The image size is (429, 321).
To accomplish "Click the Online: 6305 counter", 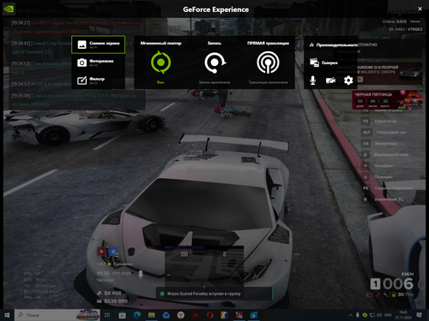I will coord(395,21).
